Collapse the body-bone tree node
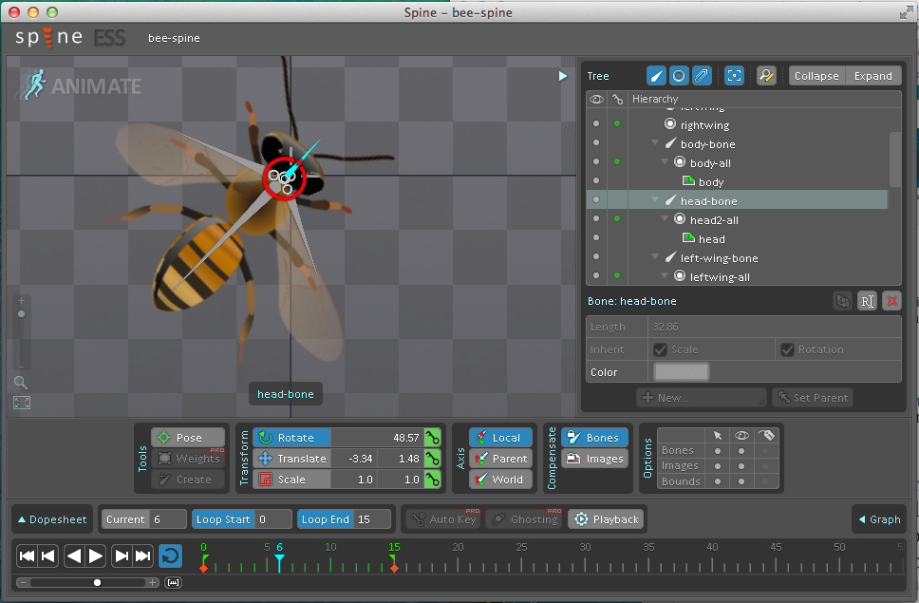 click(x=655, y=144)
